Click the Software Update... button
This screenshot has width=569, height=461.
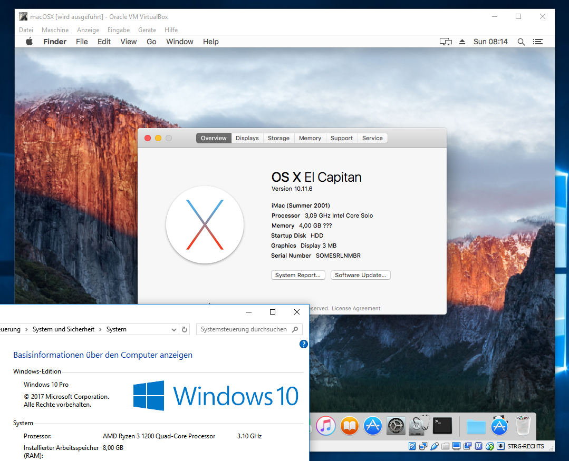(360, 275)
